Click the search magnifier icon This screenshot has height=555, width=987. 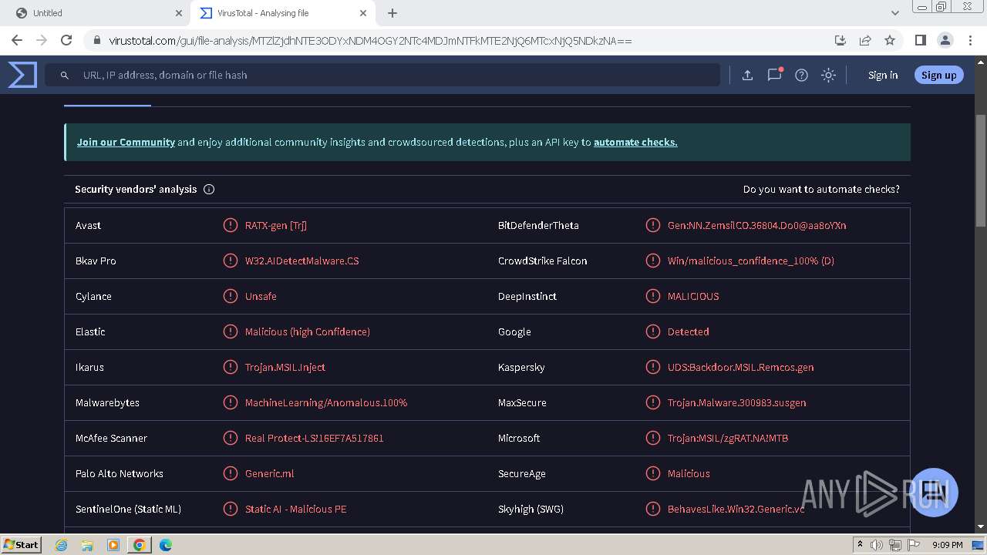tap(65, 75)
